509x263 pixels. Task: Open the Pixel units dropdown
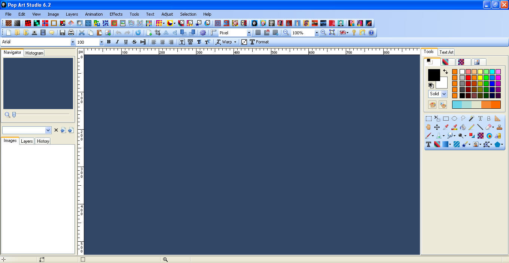[x=249, y=33]
